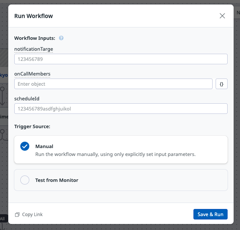Open the Workflow Inputs help icon
The width and height of the screenshot is (240, 230).
[61, 38]
